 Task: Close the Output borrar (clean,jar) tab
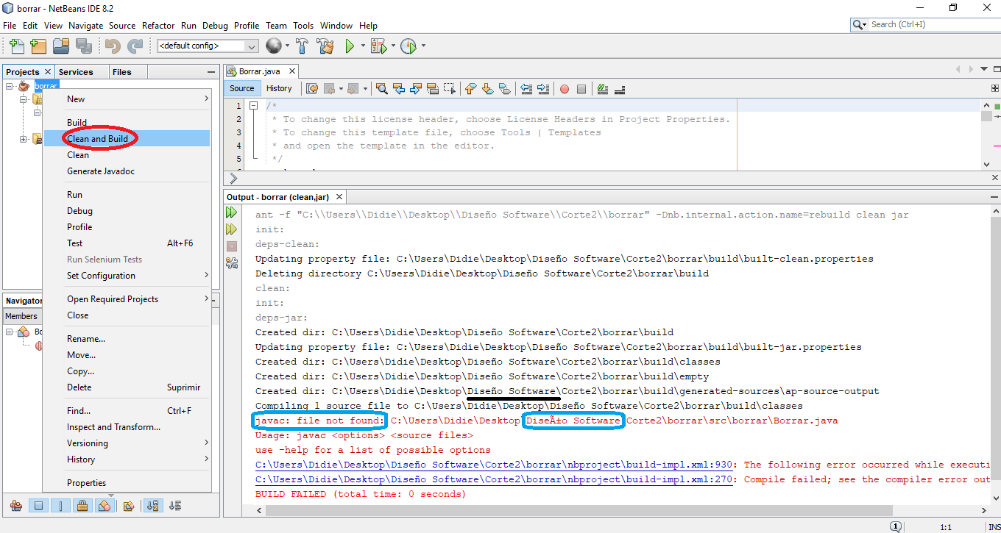pyautogui.click(x=339, y=197)
